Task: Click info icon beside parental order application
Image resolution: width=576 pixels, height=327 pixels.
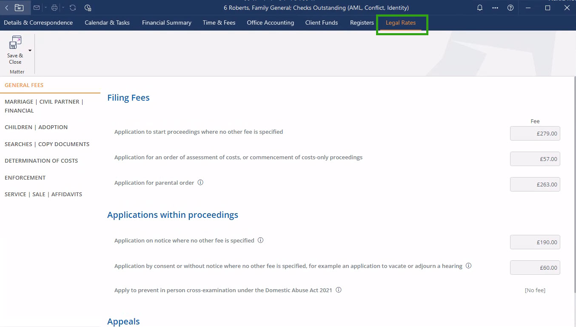Action: [x=200, y=183]
